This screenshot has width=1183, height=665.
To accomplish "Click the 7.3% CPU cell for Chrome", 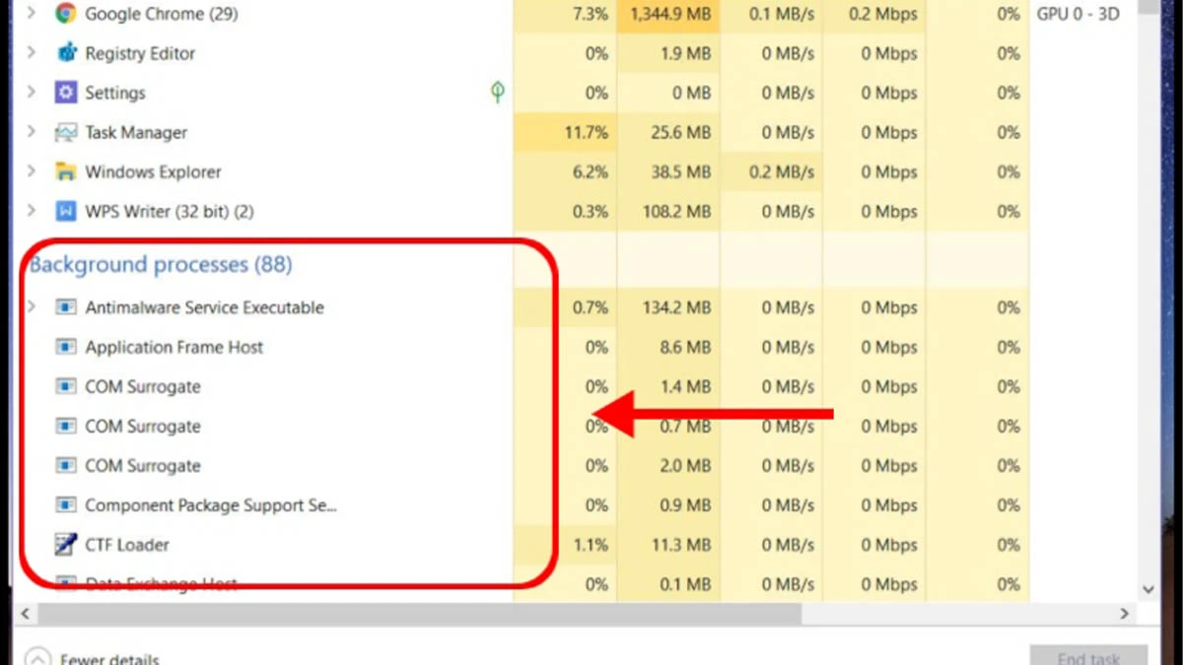I will tap(566, 14).
